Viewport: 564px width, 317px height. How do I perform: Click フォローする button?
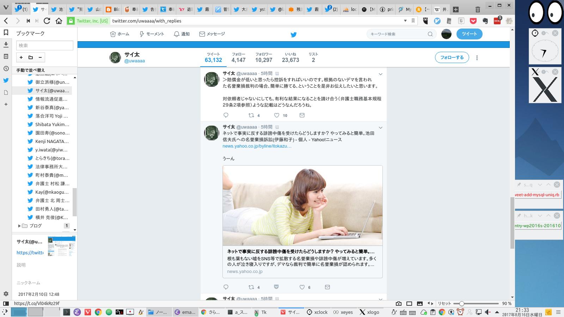[452, 57]
